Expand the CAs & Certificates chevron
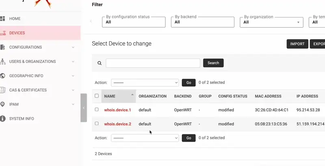 click(73, 90)
